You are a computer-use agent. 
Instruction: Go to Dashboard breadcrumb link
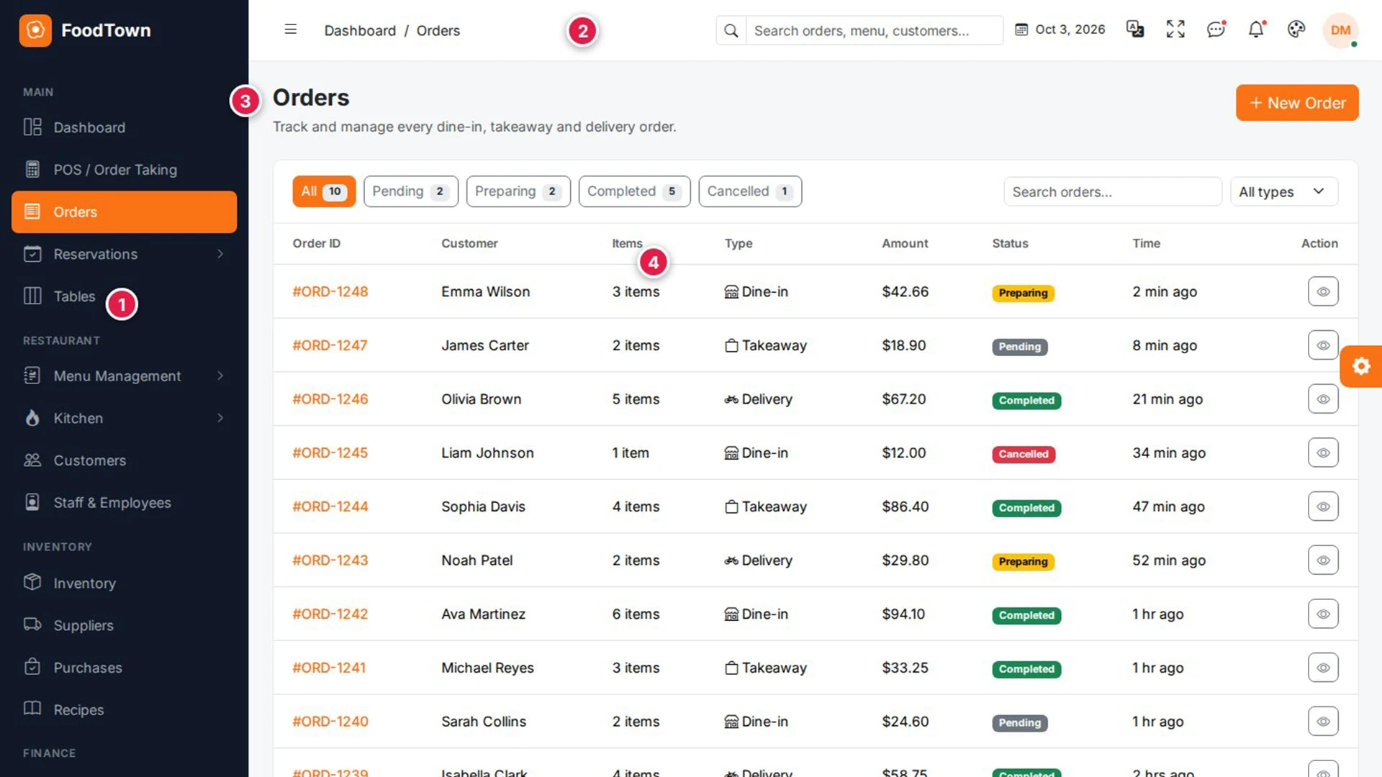[x=360, y=30]
